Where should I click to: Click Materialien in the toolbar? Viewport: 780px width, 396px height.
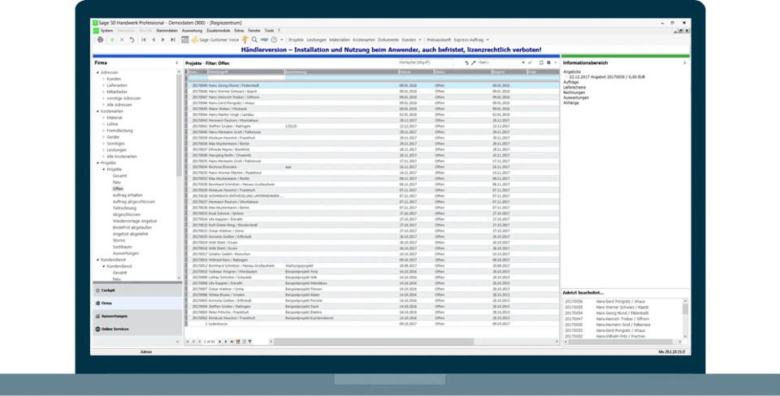click(340, 40)
